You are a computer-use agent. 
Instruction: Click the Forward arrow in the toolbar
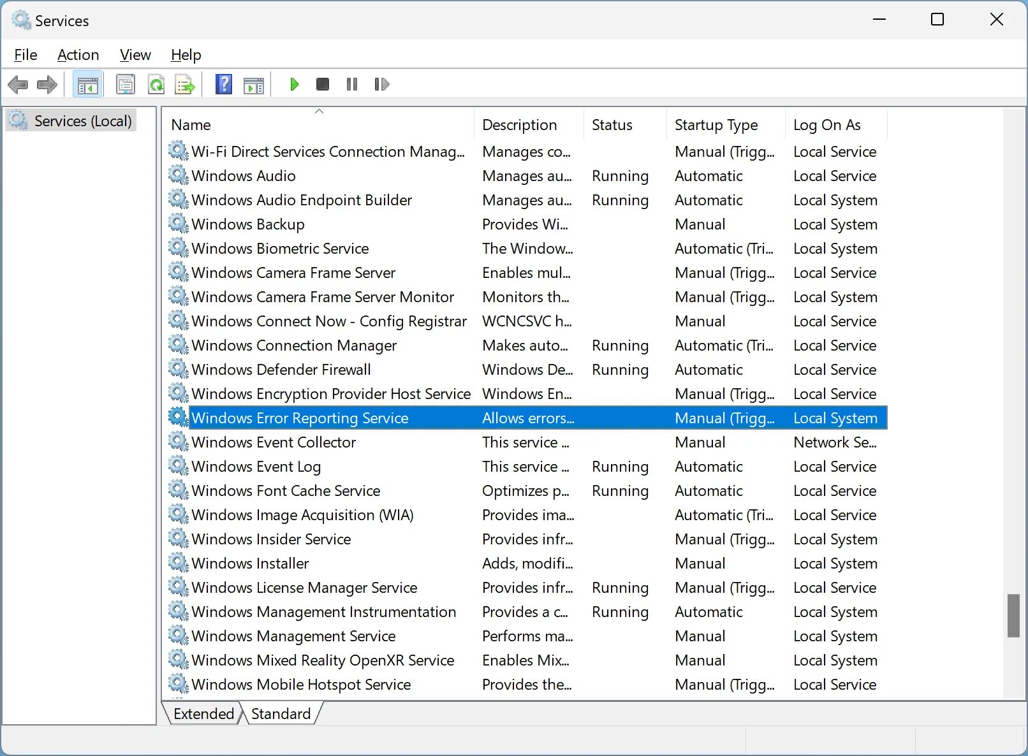click(47, 84)
